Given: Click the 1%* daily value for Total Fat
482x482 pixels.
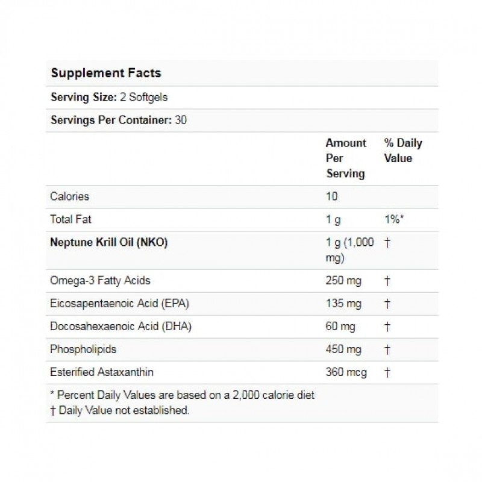Looking at the screenshot, I should [x=393, y=221].
